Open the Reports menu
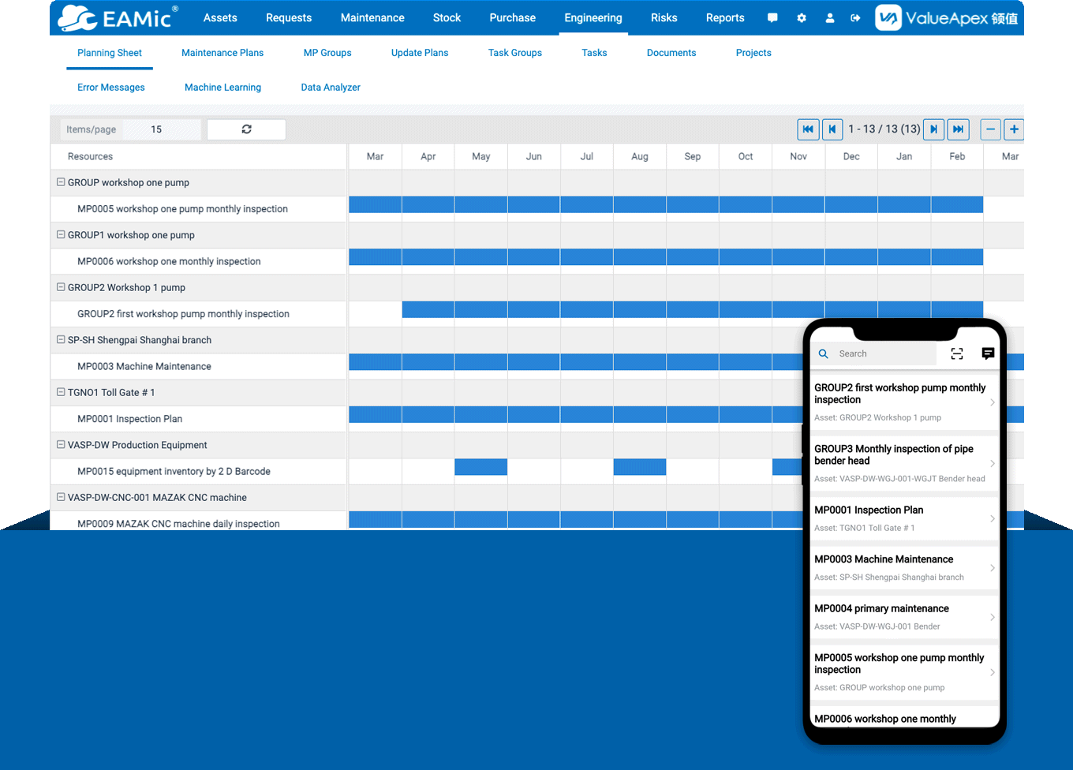The image size is (1073, 770). 725,17
